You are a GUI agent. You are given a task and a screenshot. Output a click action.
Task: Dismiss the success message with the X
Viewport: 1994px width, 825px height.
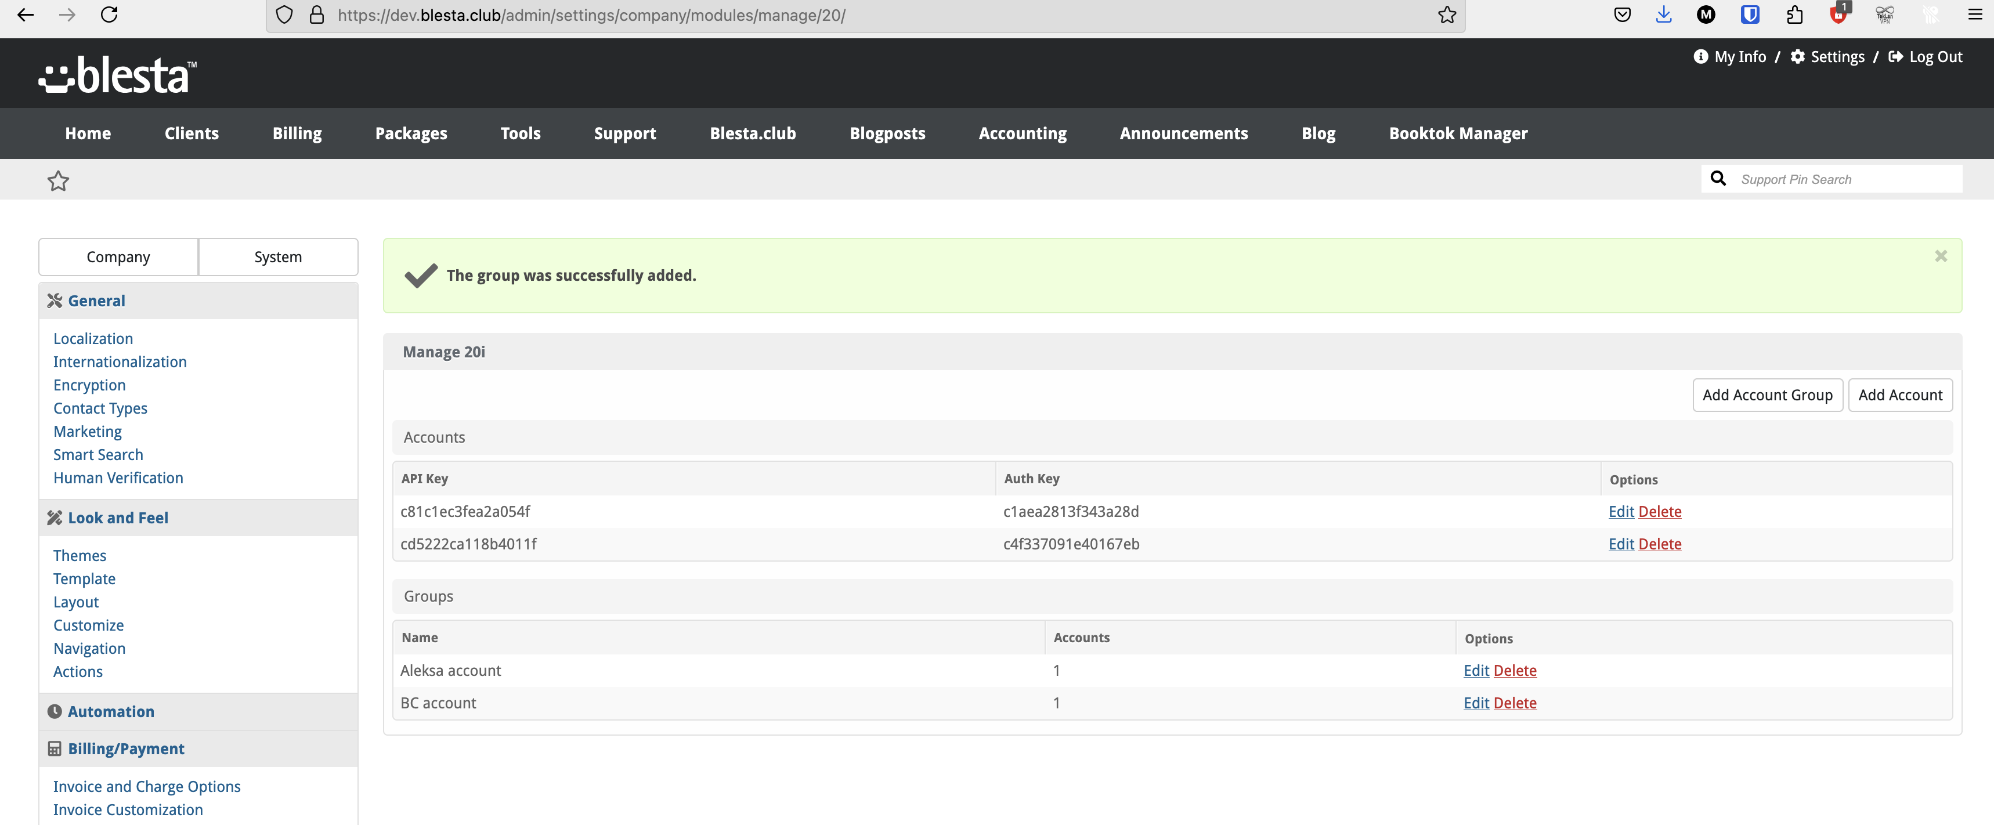point(1941,256)
